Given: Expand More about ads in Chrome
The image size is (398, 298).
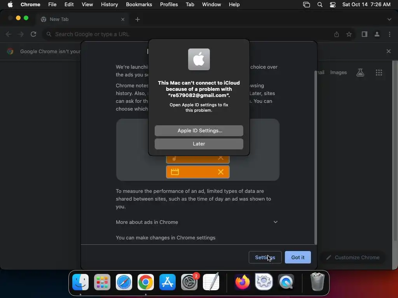Looking at the screenshot, I should pos(197,222).
